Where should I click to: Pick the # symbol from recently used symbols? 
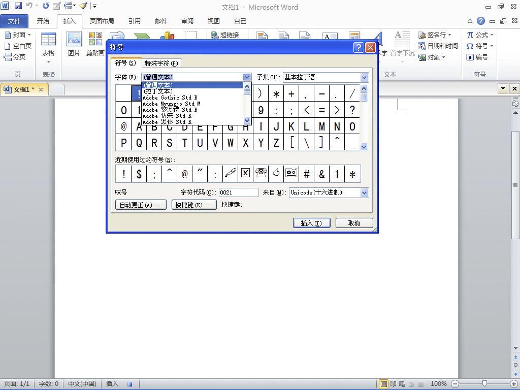[307, 174]
